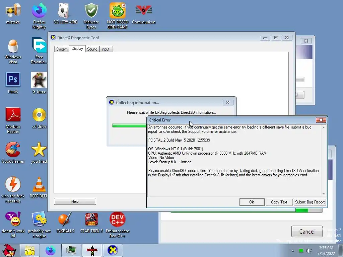Screen dimensions: 343x257
Task: Open the CockCleaner desktop icon
Action: click(x=13, y=153)
